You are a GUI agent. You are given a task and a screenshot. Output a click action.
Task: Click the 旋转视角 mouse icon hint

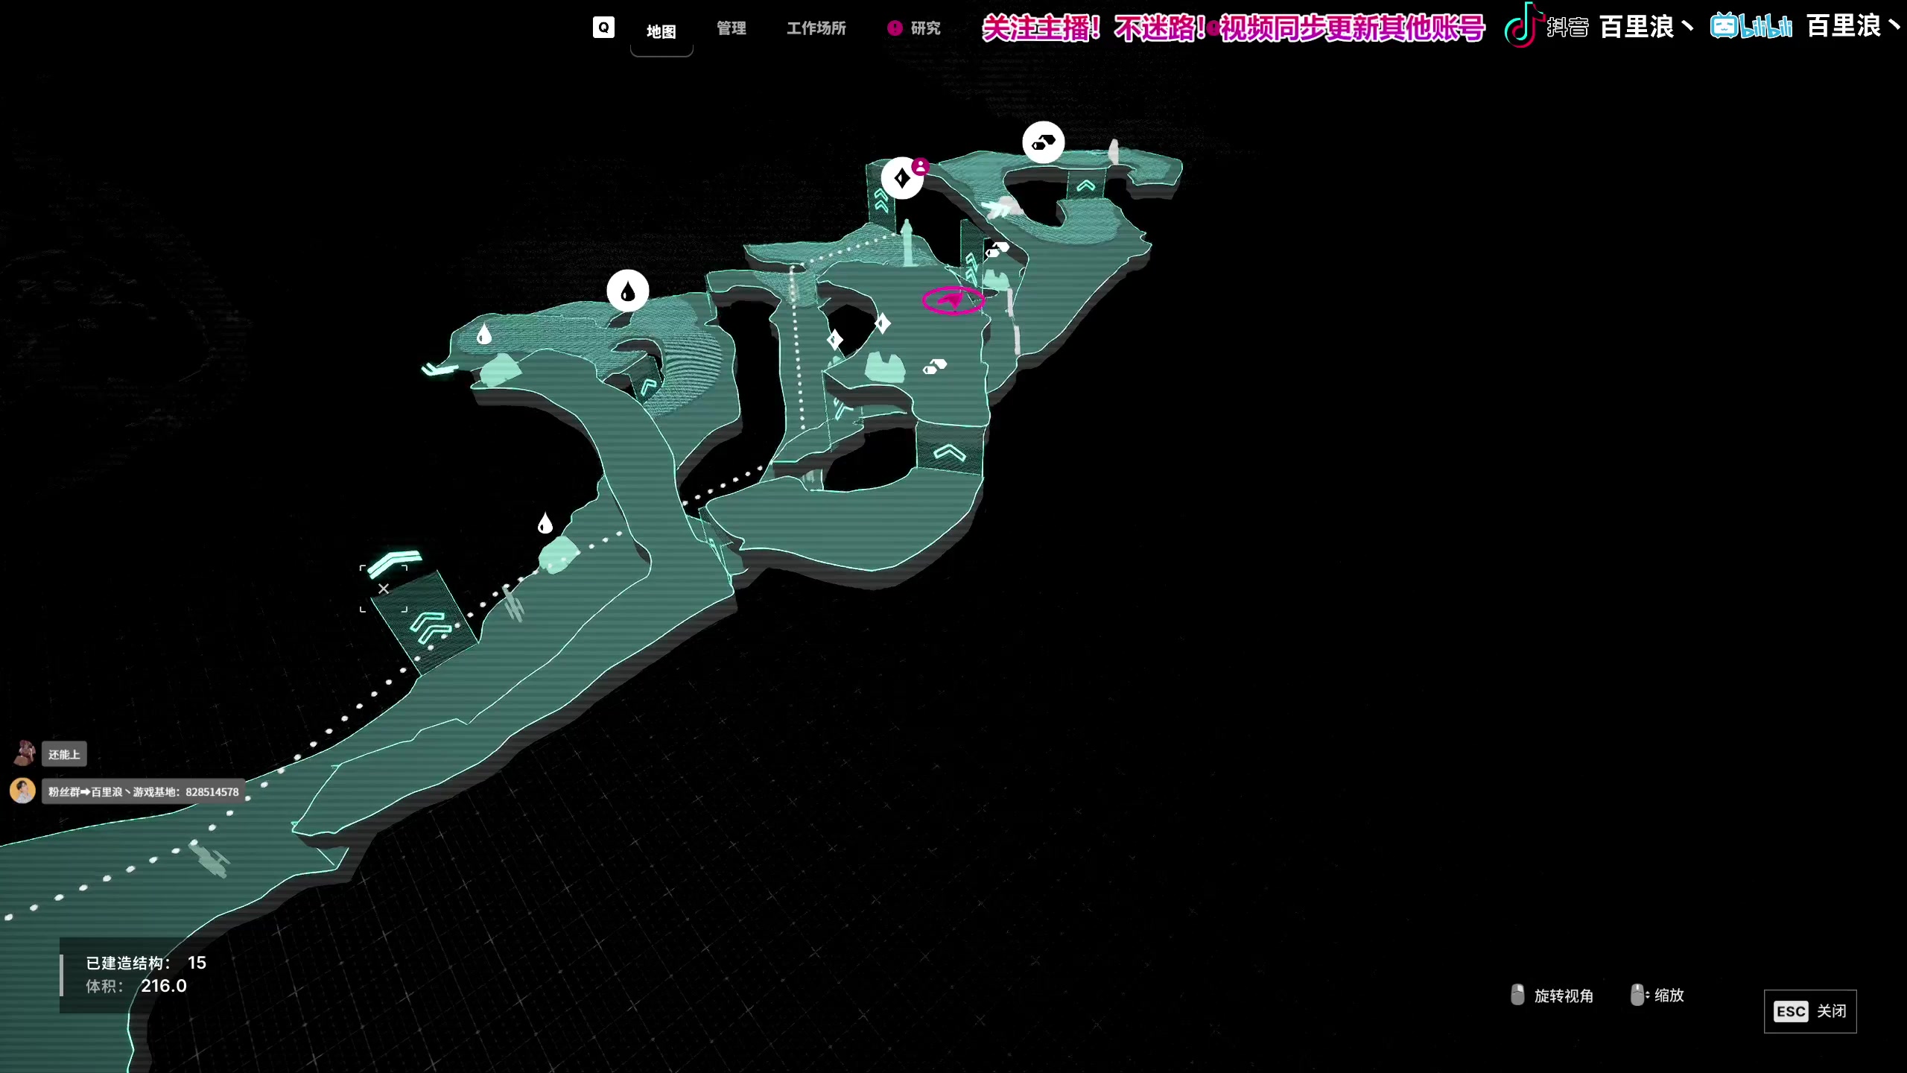[x=1517, y=995]
